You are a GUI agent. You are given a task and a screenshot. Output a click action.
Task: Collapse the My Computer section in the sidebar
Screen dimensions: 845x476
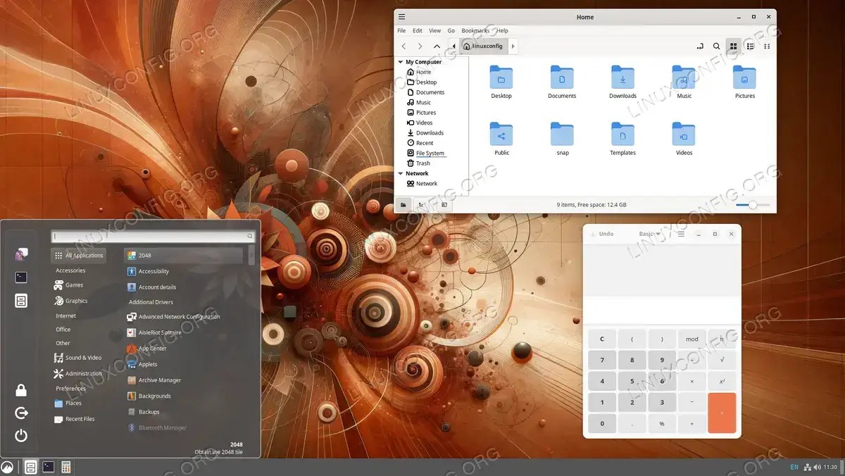point(401,61)
